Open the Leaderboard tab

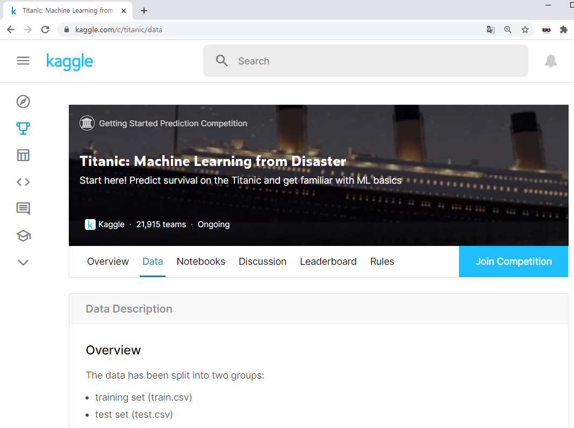(x=328, y=262)
